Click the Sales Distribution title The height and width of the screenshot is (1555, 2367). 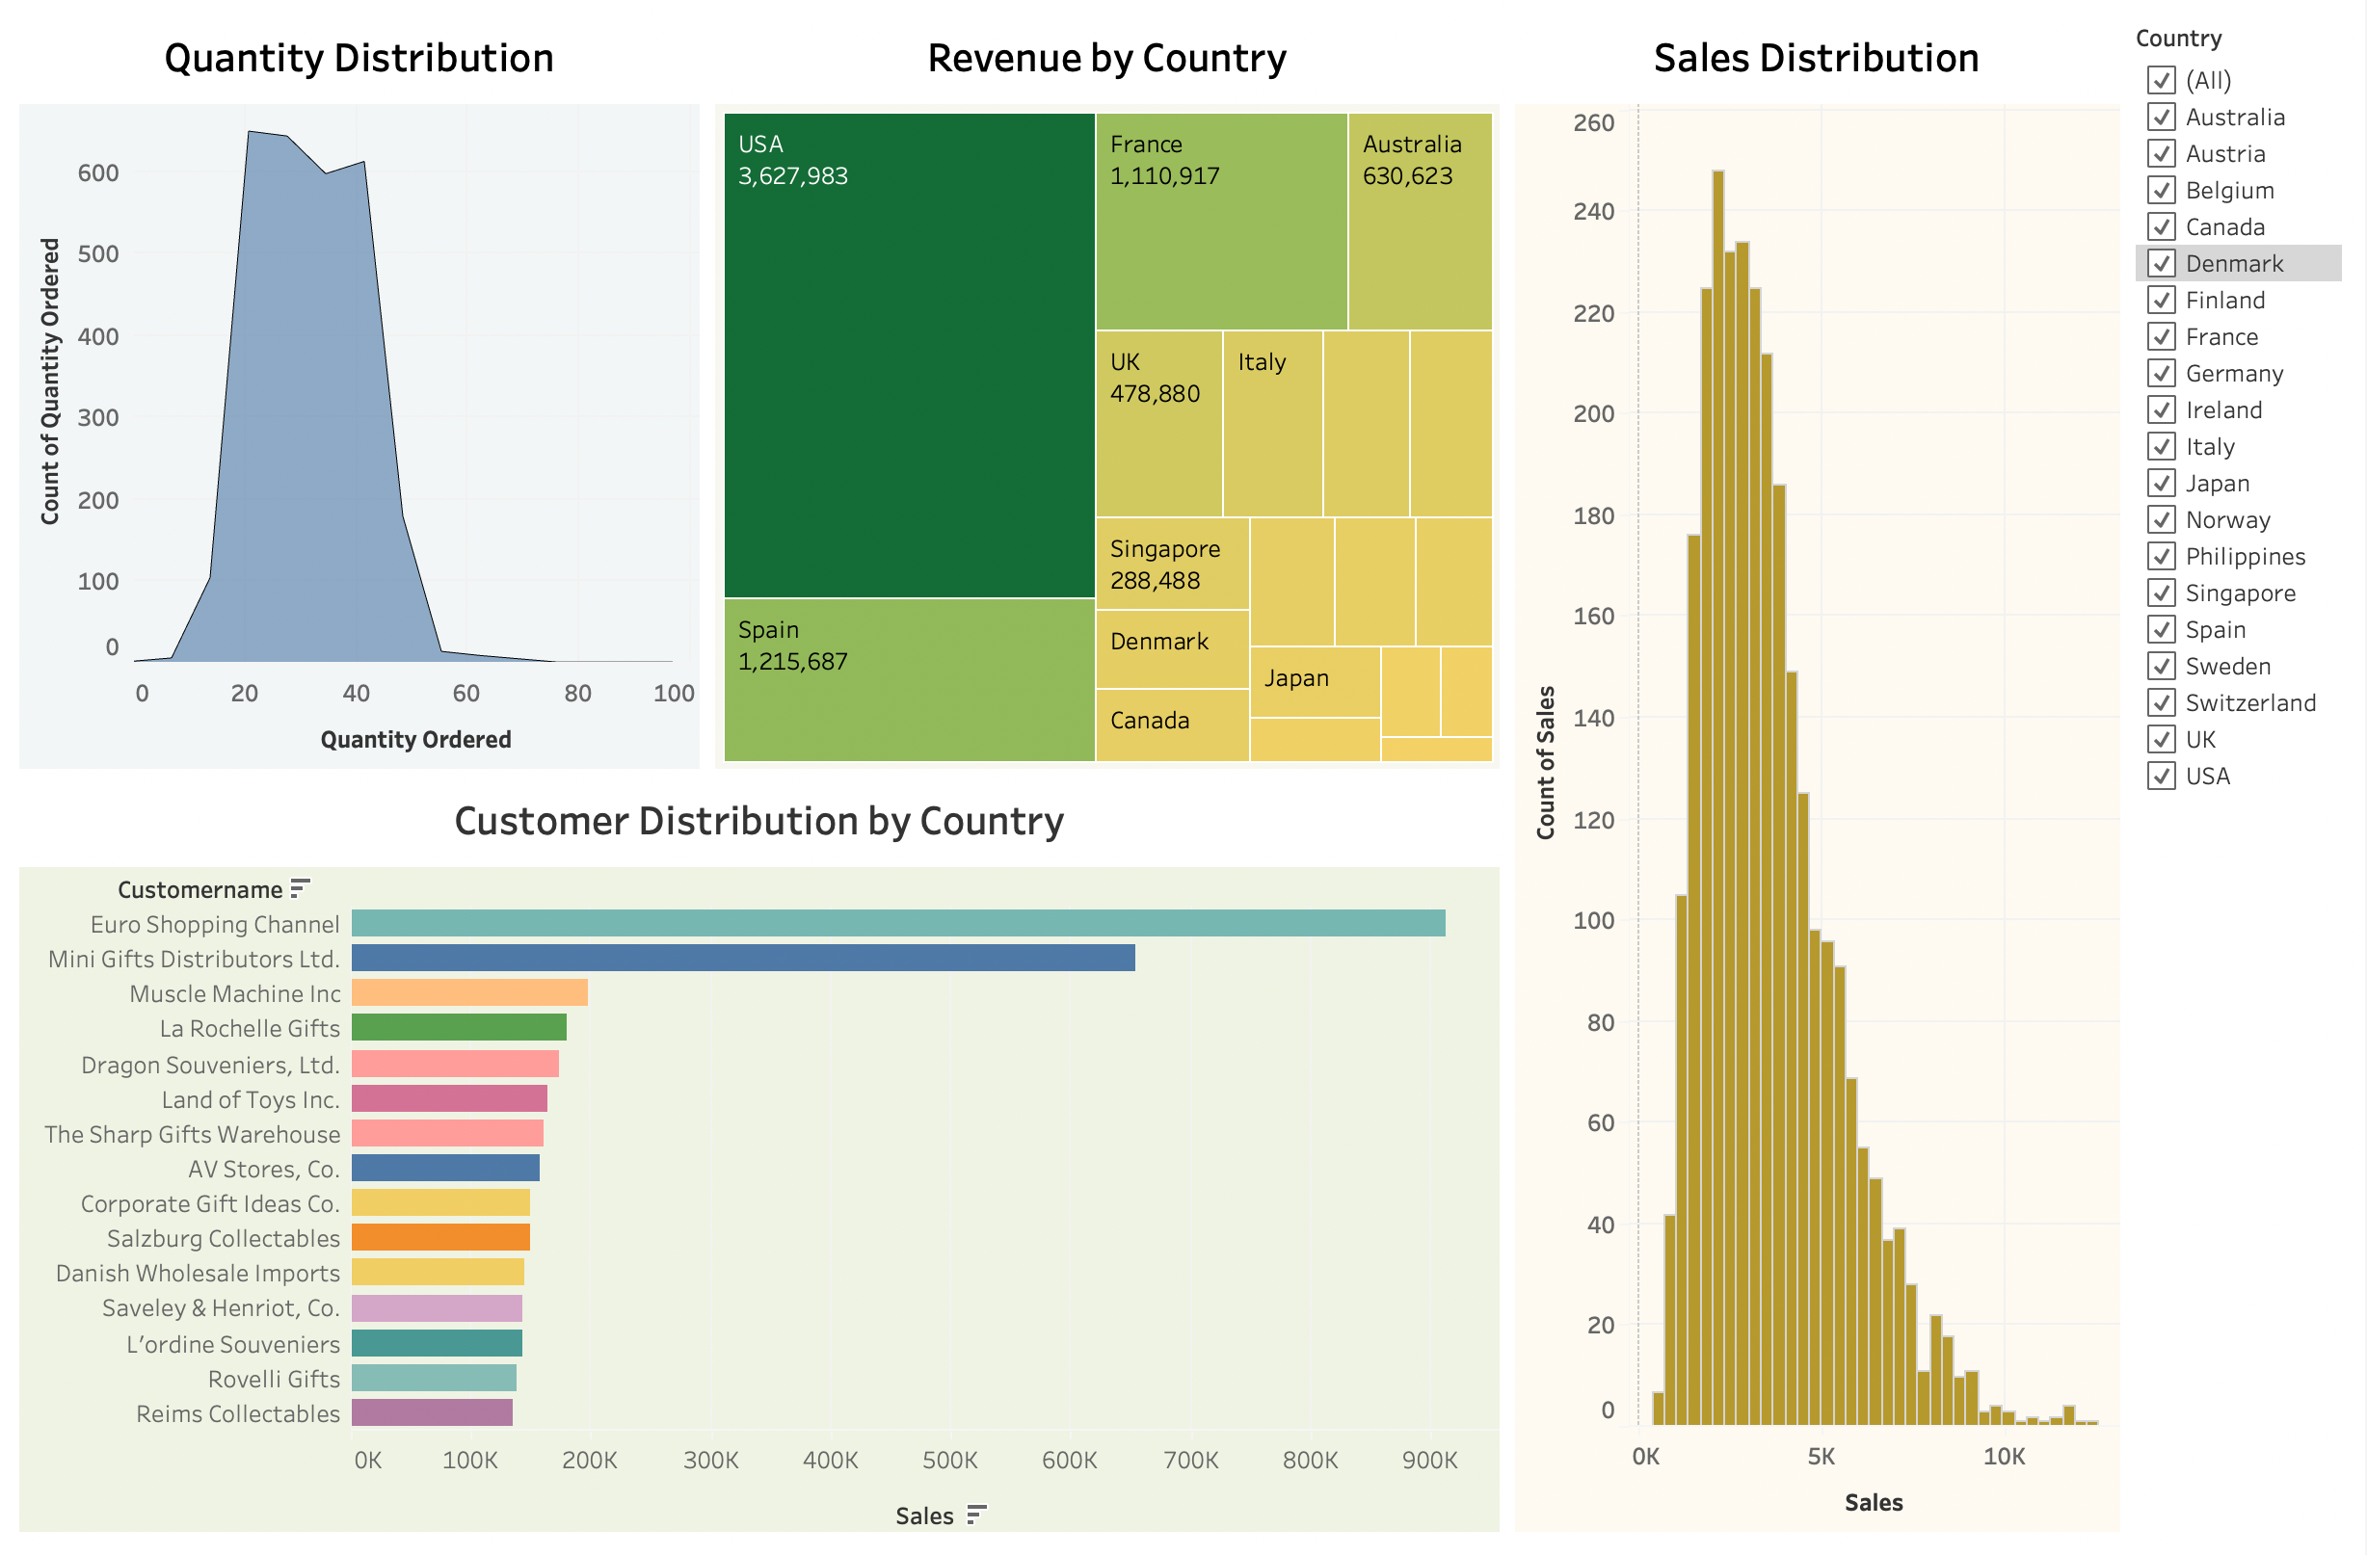1816,58
